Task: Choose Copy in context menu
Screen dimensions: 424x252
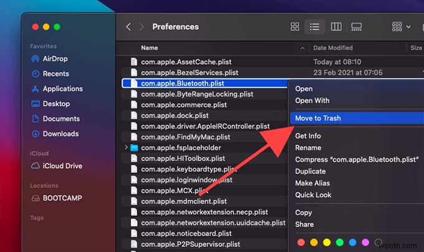Action: click(303, 213)
